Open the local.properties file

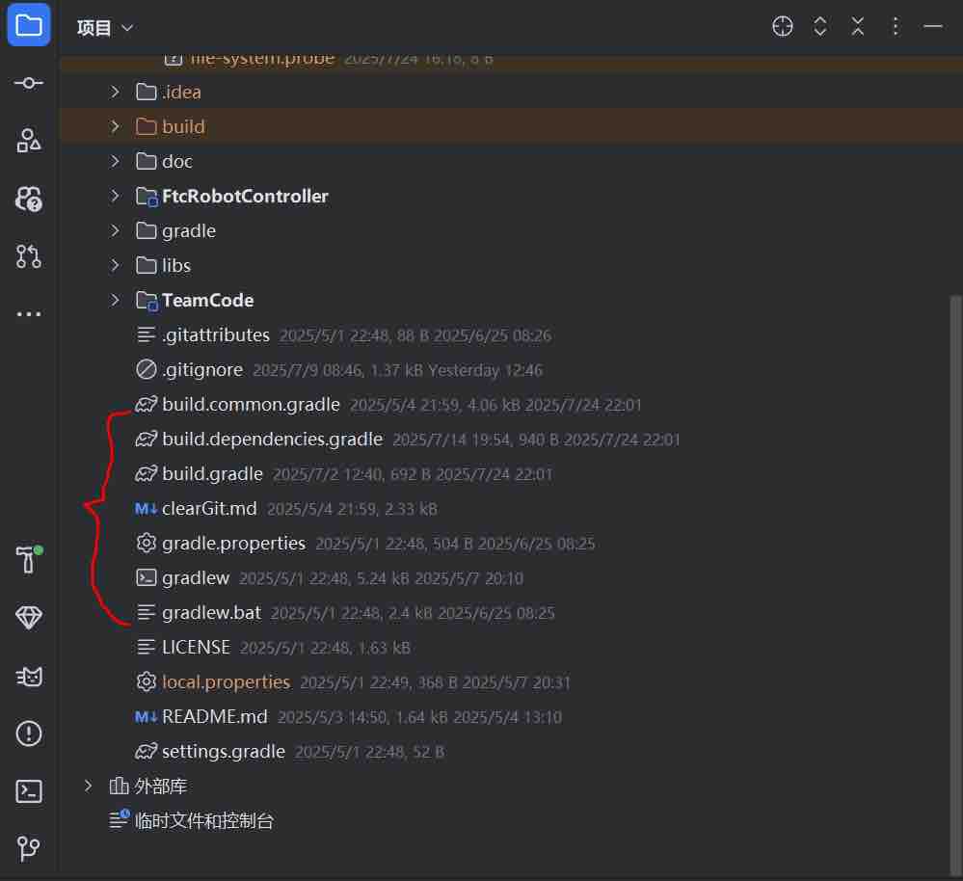(226, 681)
